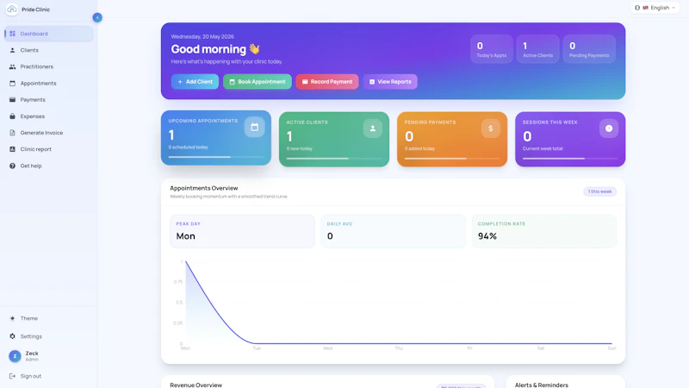Viewport: 689px width, 388px height.
Task: Click the 'Tue' label on chart axis
Action: 257,348
